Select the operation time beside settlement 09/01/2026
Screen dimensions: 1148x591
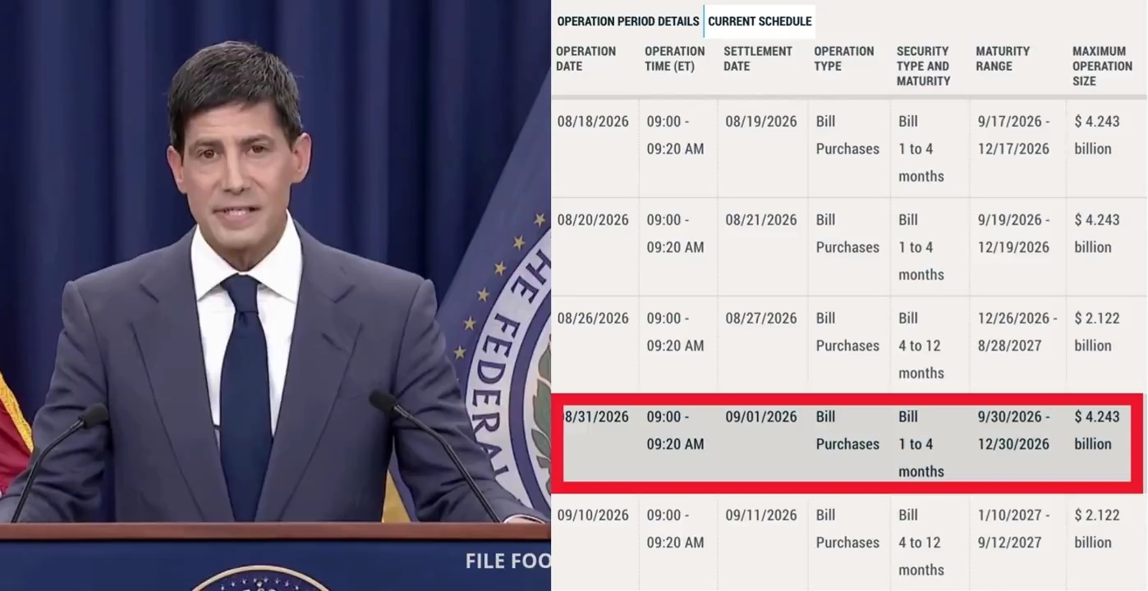click(675, 431)
